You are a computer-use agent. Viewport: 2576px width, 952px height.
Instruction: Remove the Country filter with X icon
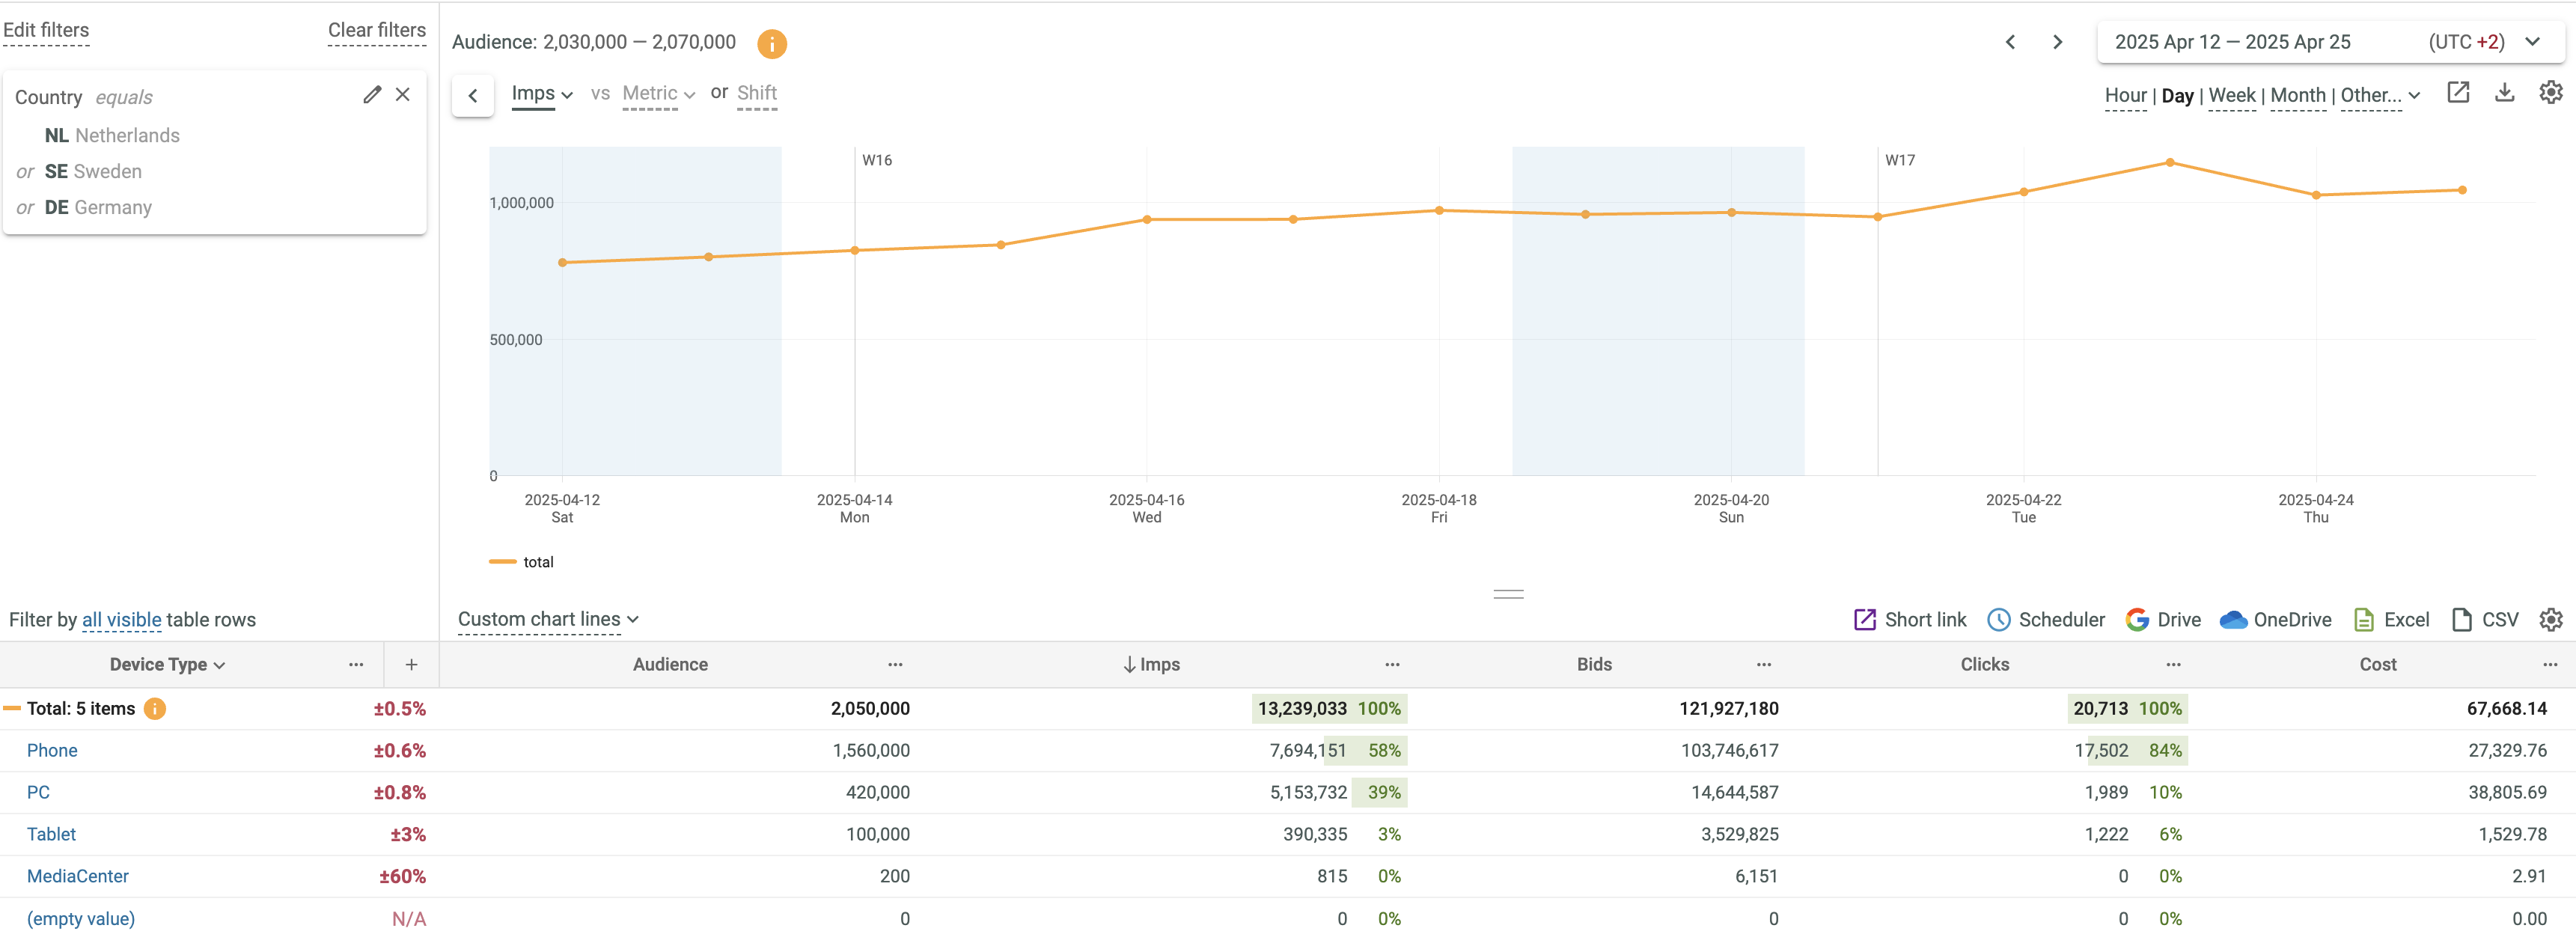click(403, 94)
